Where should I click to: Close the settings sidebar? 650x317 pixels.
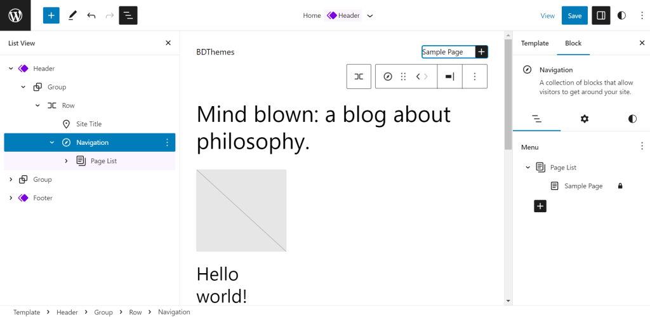(642, 43)
